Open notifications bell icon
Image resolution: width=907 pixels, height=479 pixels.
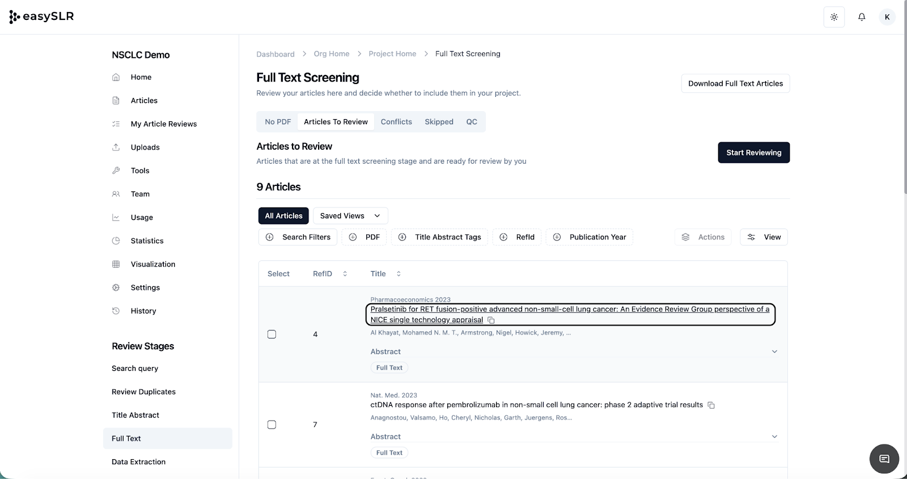pyautogui.click(x=862, y=17)
